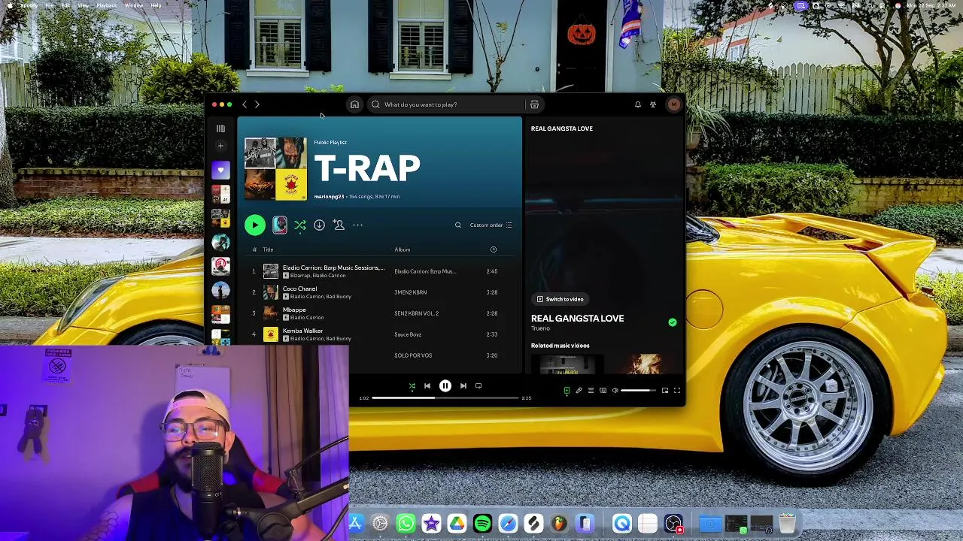The image size is (963, 541).
Task: Play the T-RAP playlist with green button
Action: click(255, 225)
